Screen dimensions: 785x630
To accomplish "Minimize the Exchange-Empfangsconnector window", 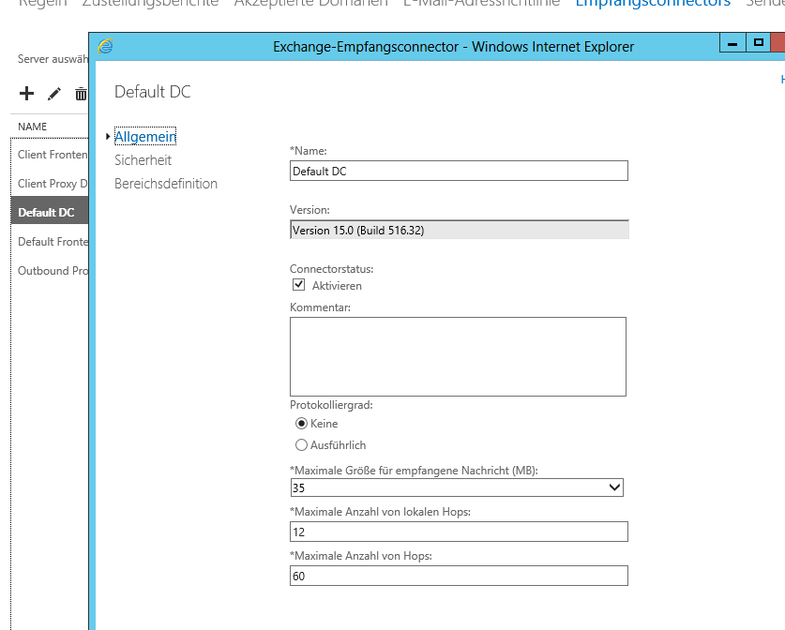I will click(x=732, y=43).
